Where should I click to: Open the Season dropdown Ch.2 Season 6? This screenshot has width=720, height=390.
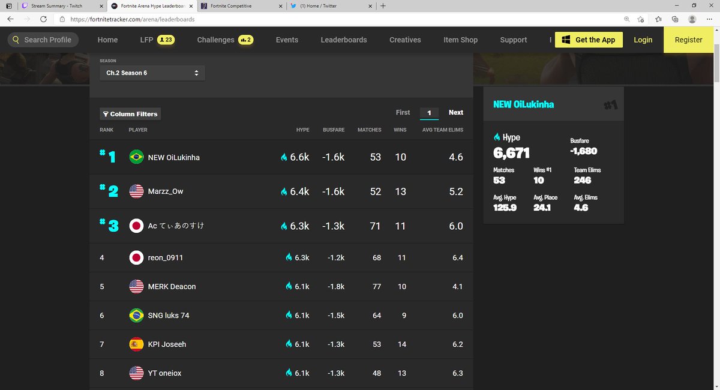[152, 73]
